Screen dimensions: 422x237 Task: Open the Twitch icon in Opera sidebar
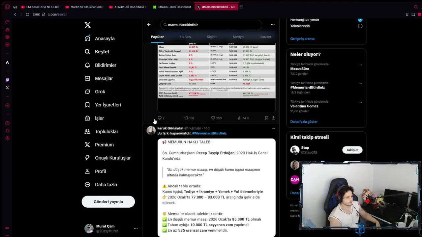pyautogui.click(x=7, y=80)
